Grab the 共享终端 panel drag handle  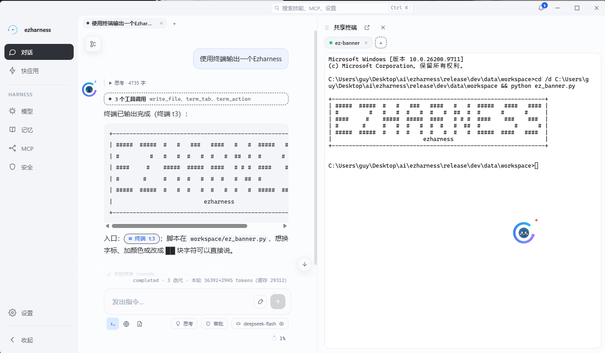327,27
